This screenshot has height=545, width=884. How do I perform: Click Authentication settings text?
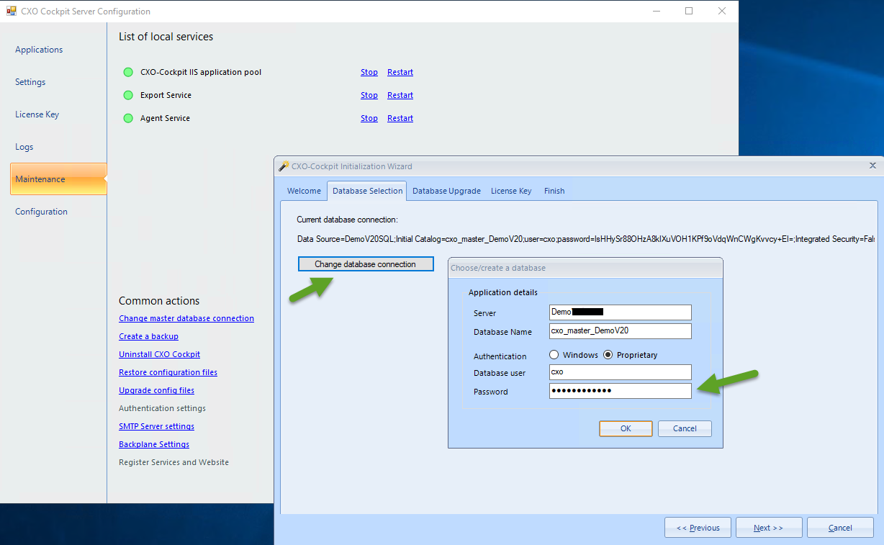point(162,408)
